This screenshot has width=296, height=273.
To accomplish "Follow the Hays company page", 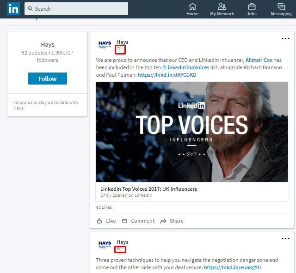I will (48, 79).
